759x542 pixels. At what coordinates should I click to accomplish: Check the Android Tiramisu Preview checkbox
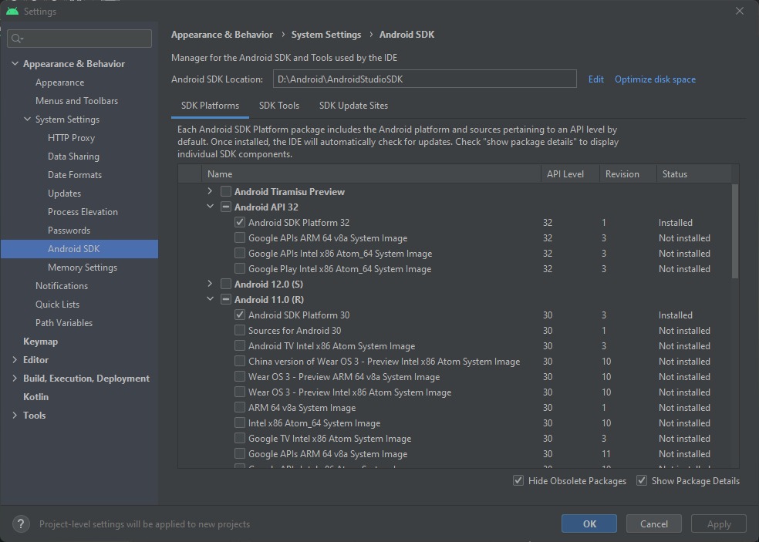(226, 192)
